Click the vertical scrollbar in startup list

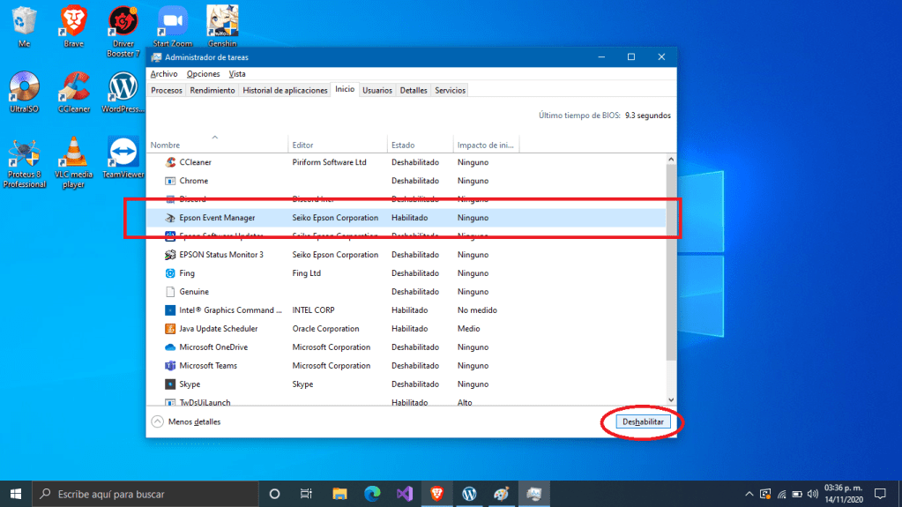tap(671, 265)
